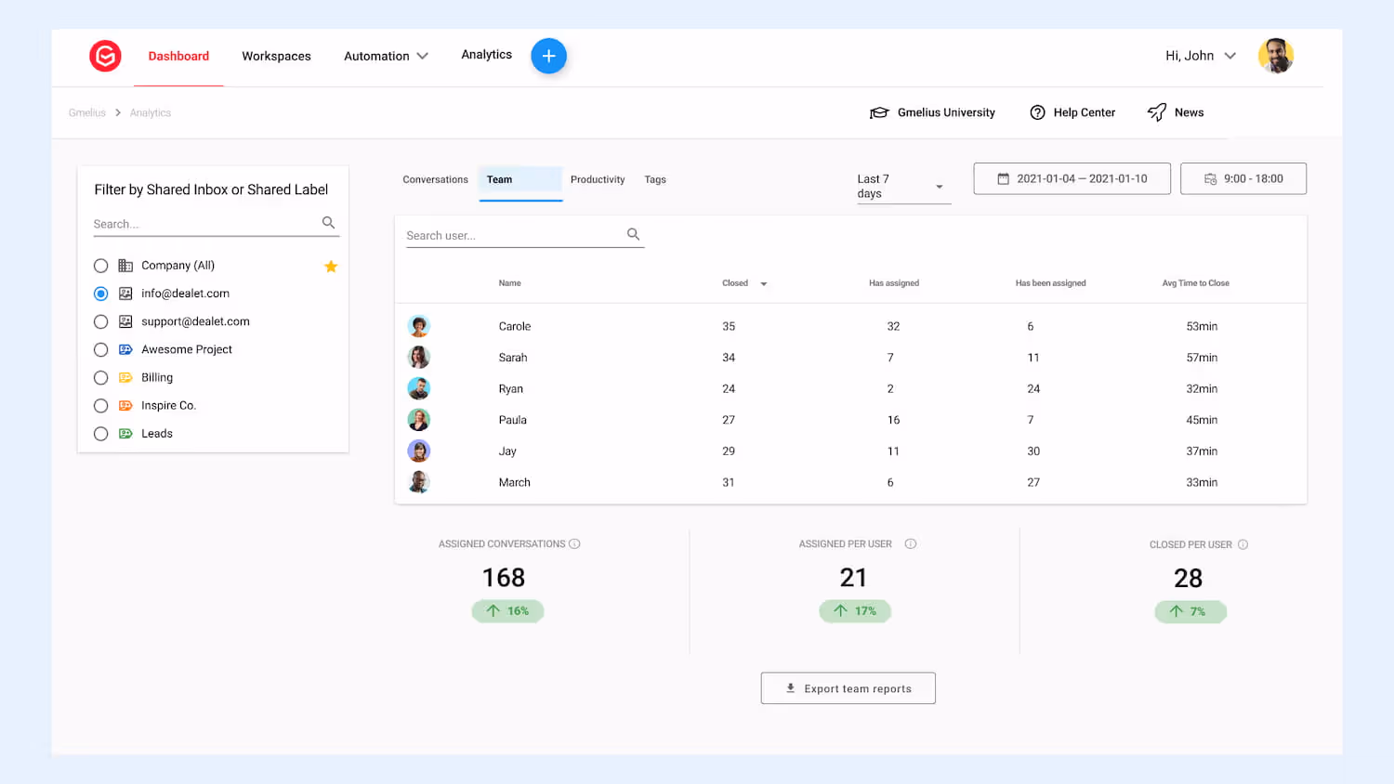The height and width of the screenshot is (784, 1394).
Task: Open Gmelius University graduation cap link
Action: point(879,112)
